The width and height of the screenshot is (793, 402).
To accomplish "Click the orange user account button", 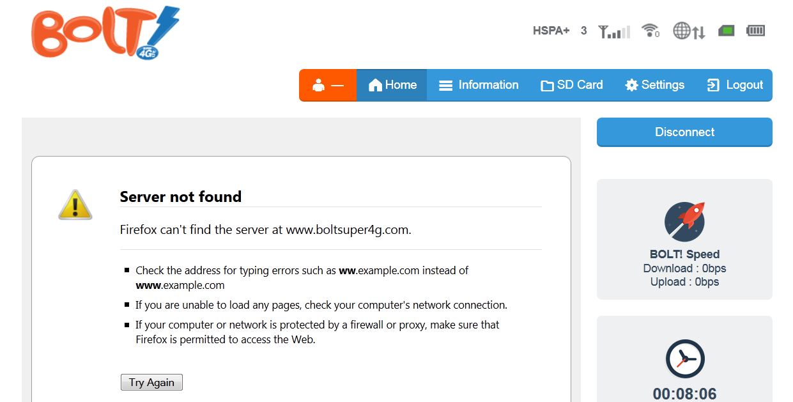I will [x=328, y=85].
